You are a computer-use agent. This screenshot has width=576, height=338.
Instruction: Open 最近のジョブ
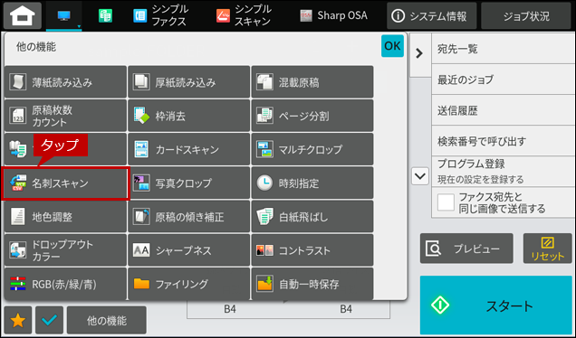click(x=504, y=80)
